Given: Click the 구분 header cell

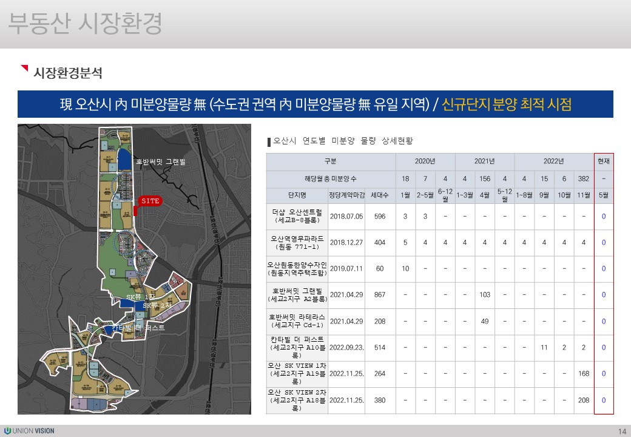Looking at the screenshot, I should [331, 161].
